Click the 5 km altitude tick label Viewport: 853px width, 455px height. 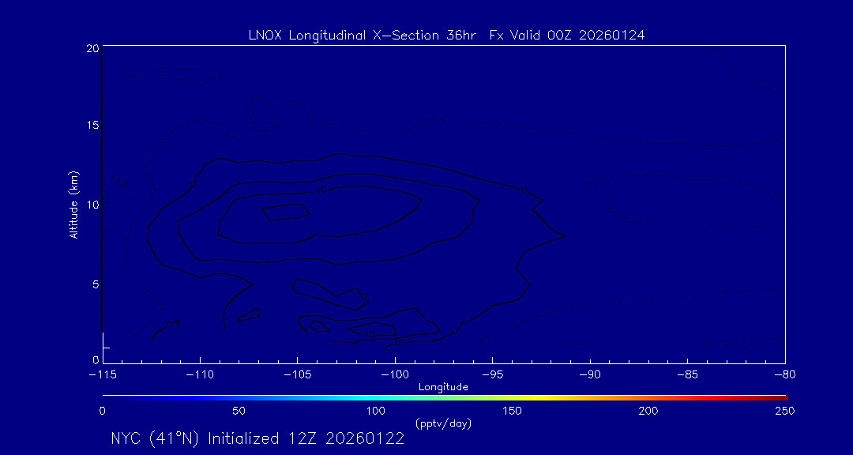pos(94,283)
